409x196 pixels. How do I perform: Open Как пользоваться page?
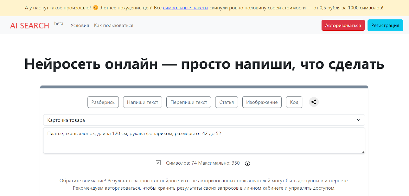(113, 26)
